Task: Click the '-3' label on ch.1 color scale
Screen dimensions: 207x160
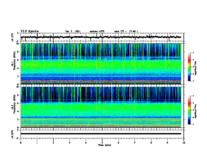Action: (193, 53)
